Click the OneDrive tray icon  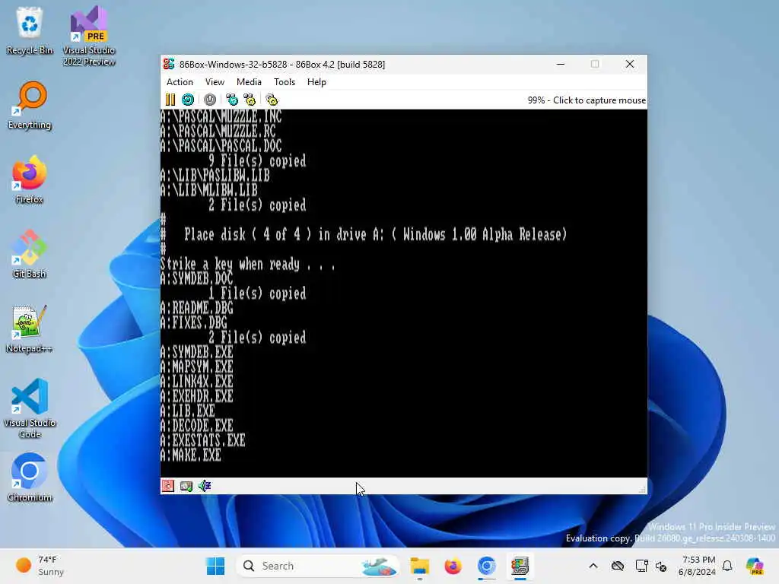coord(618,566)
